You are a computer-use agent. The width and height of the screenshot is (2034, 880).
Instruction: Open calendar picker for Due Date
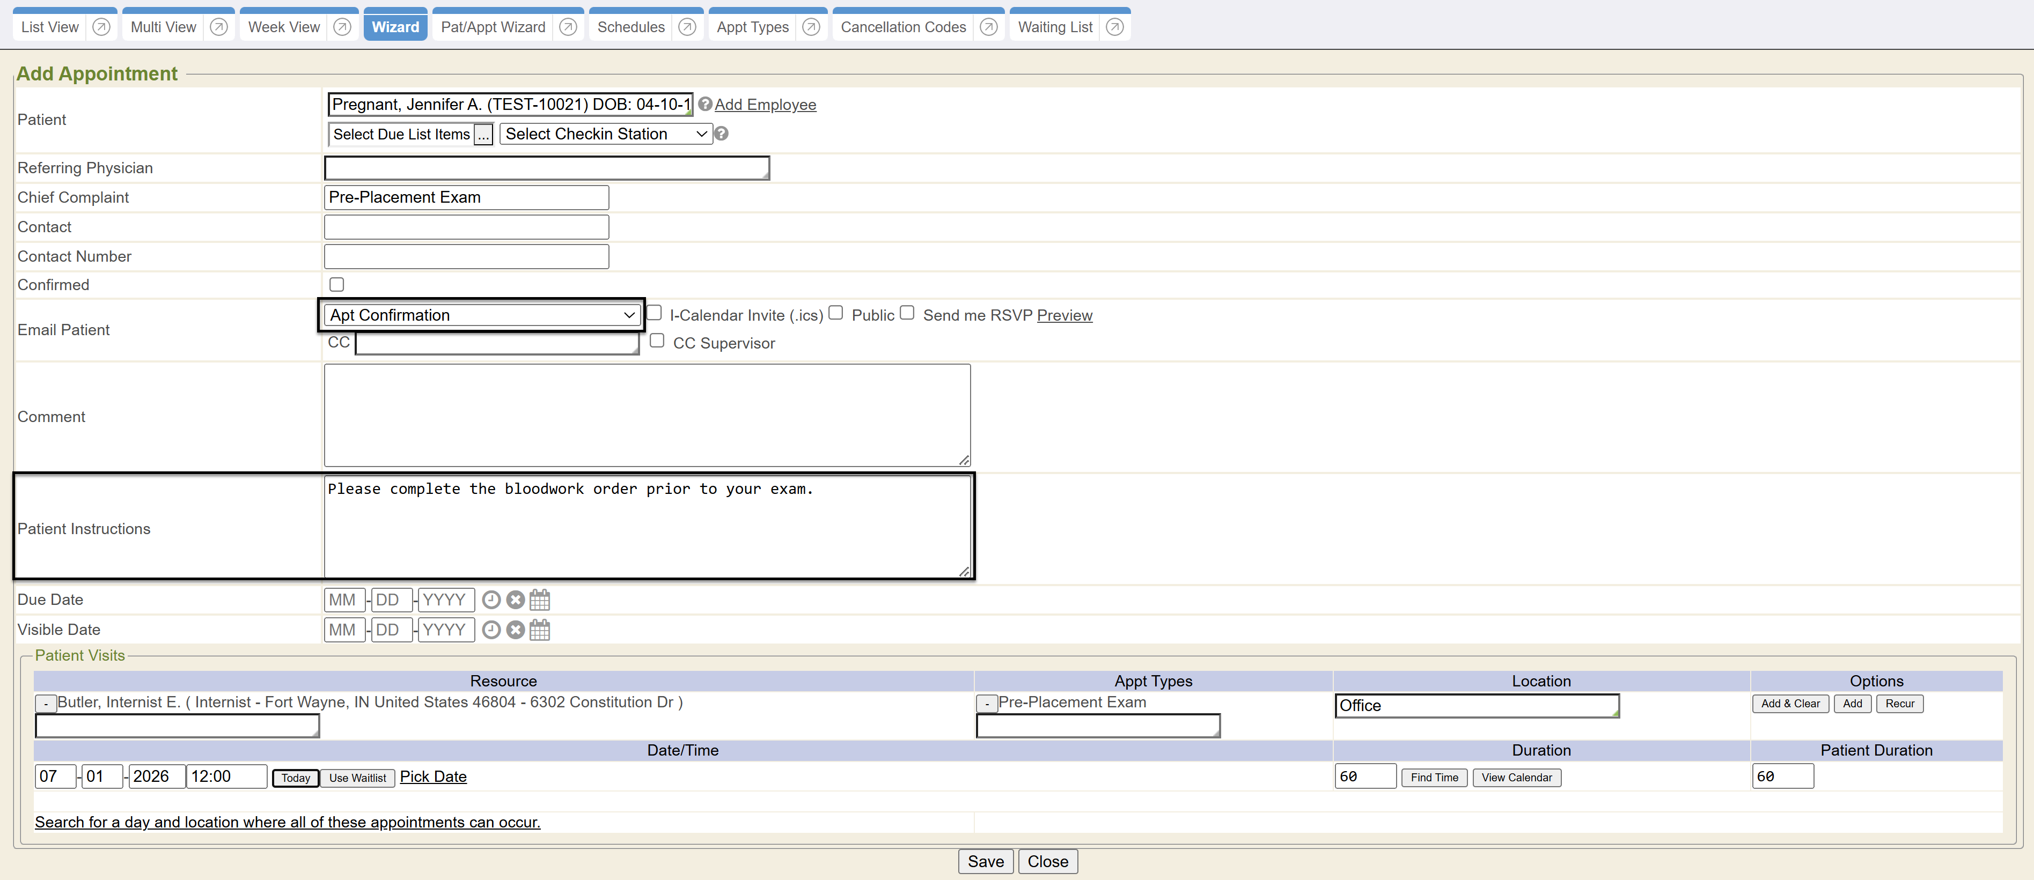pyautogui.click(x=540, y=601)
